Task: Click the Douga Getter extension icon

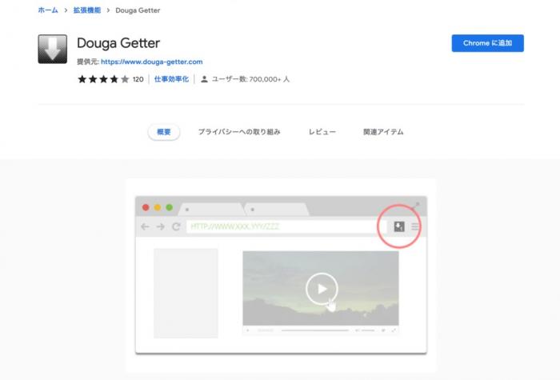Action: [53, 50]
